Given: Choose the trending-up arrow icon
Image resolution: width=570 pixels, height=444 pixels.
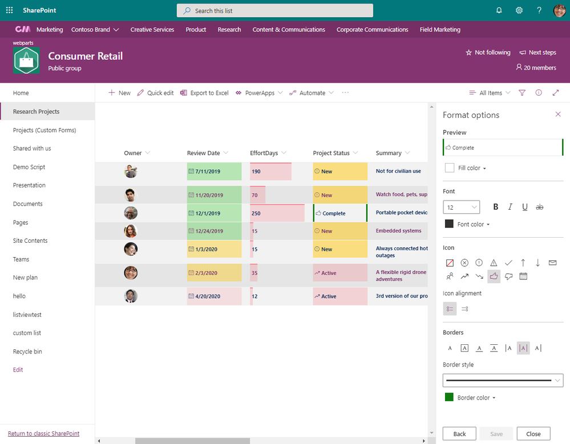Looking at the screenshot, I should tap(464, 276).
